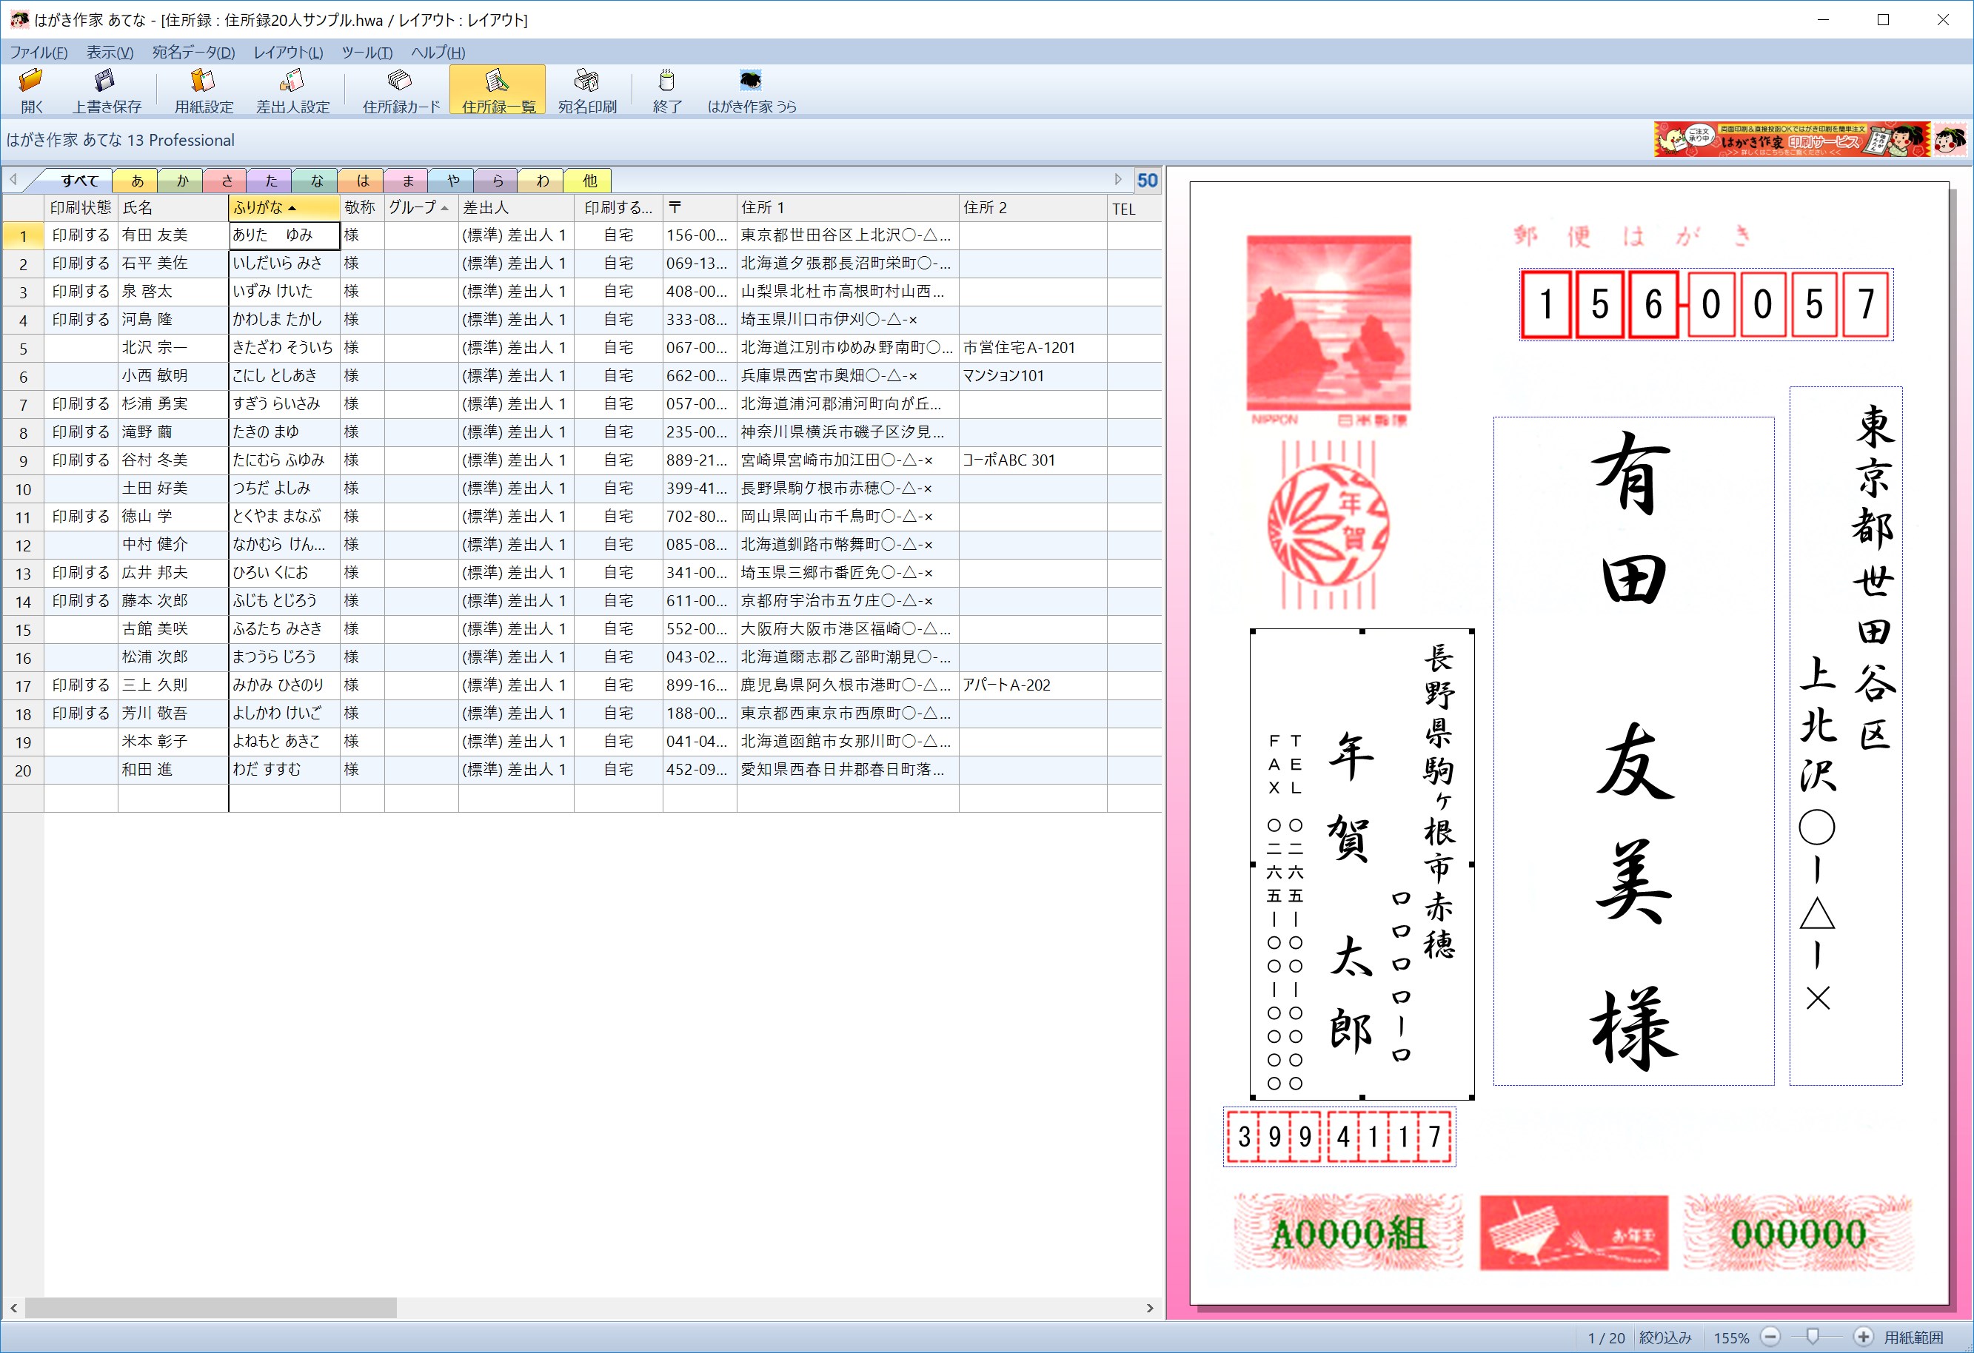The height and width of the screenshot is (1353, 1974).
Task: Toggle 印刷状態 for row 5 北沢 宗一
Action: click(81, 348)
